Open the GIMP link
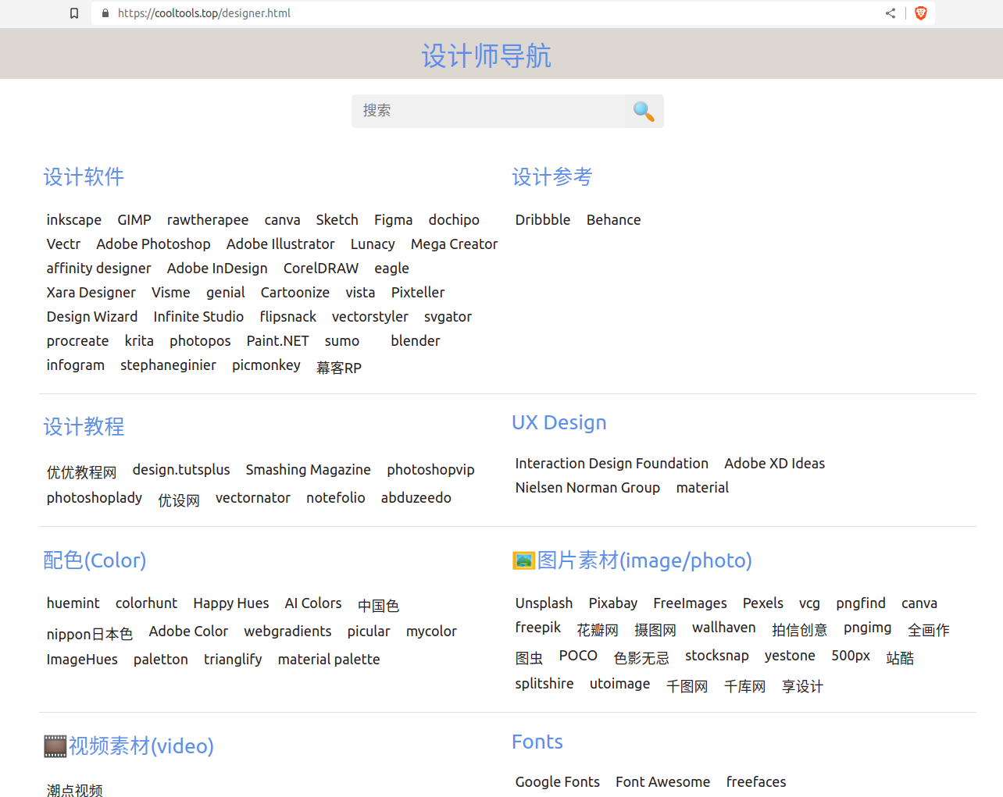 pos(134,220)
